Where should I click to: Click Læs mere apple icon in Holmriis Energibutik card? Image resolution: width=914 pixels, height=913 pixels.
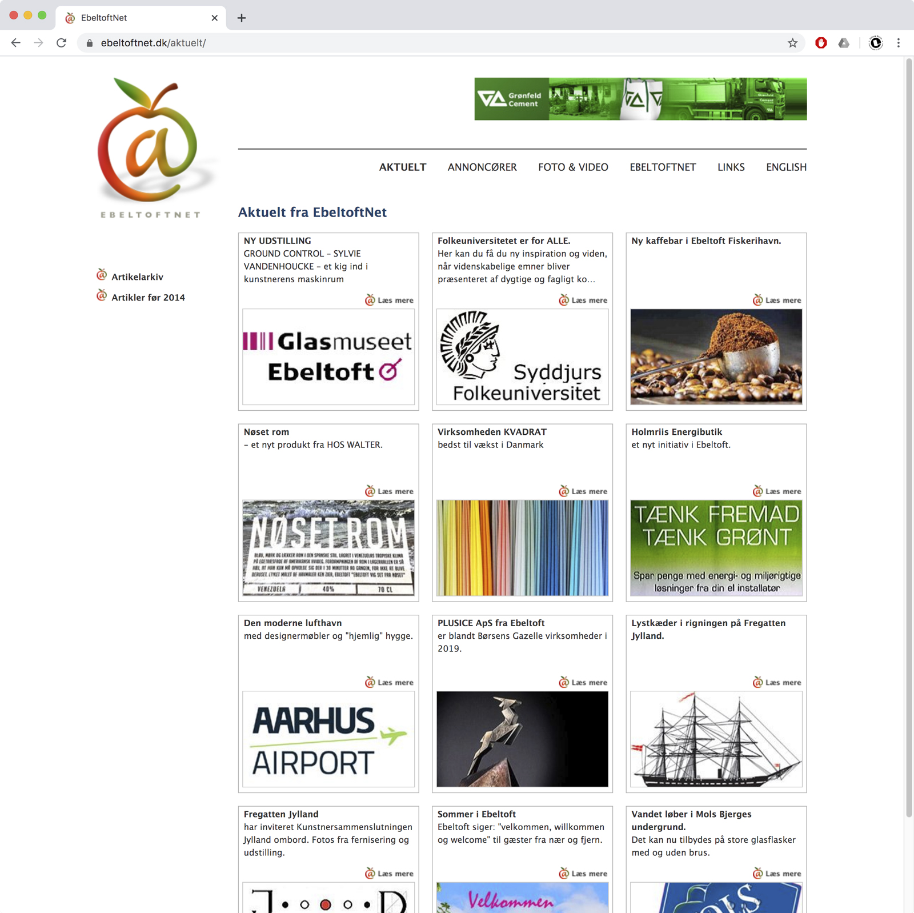tap(757, 491)
